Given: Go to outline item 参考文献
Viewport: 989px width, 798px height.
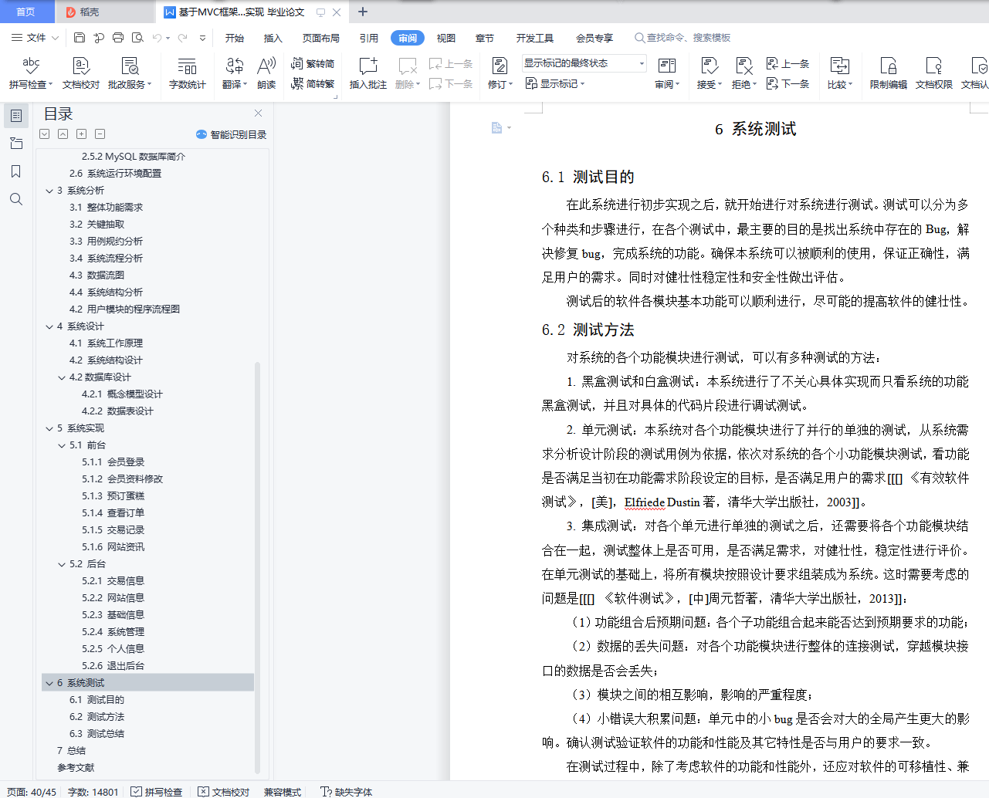Looking at the screenshot, I should tap(76, 768).
